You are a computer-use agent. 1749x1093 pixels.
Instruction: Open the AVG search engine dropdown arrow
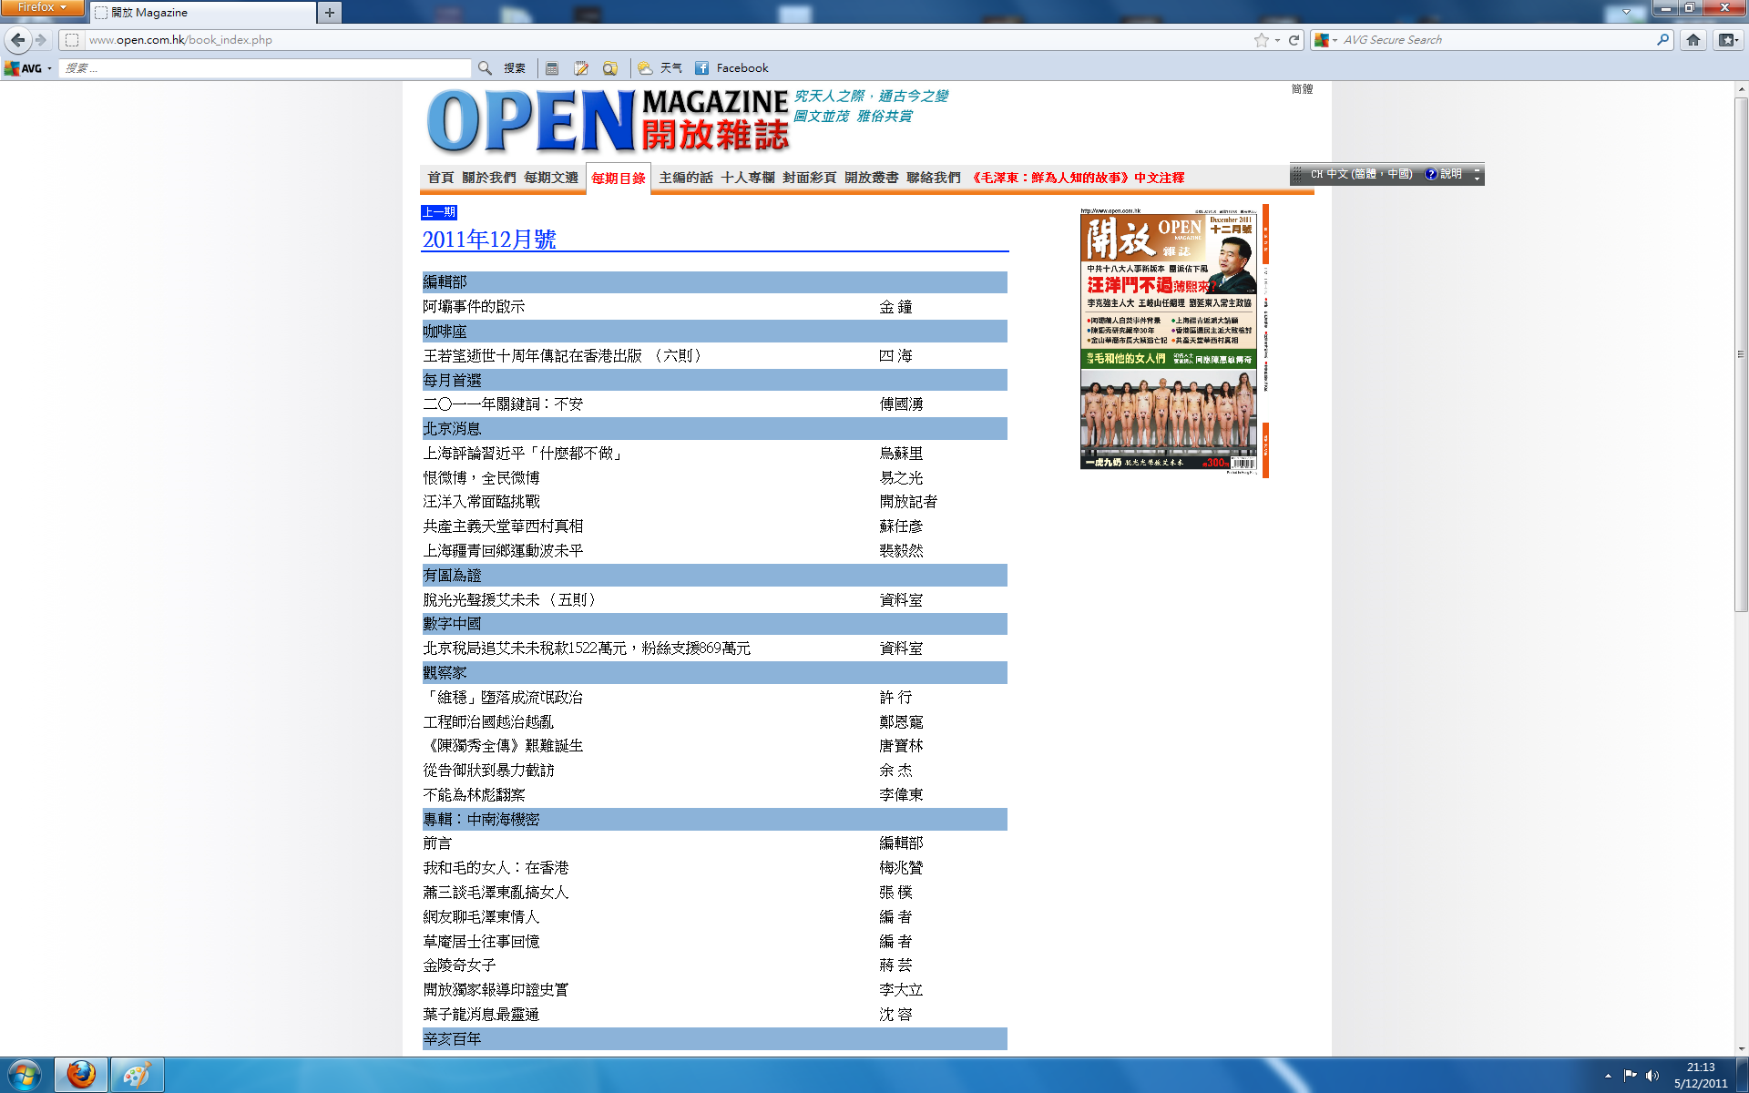(1335, 40)
